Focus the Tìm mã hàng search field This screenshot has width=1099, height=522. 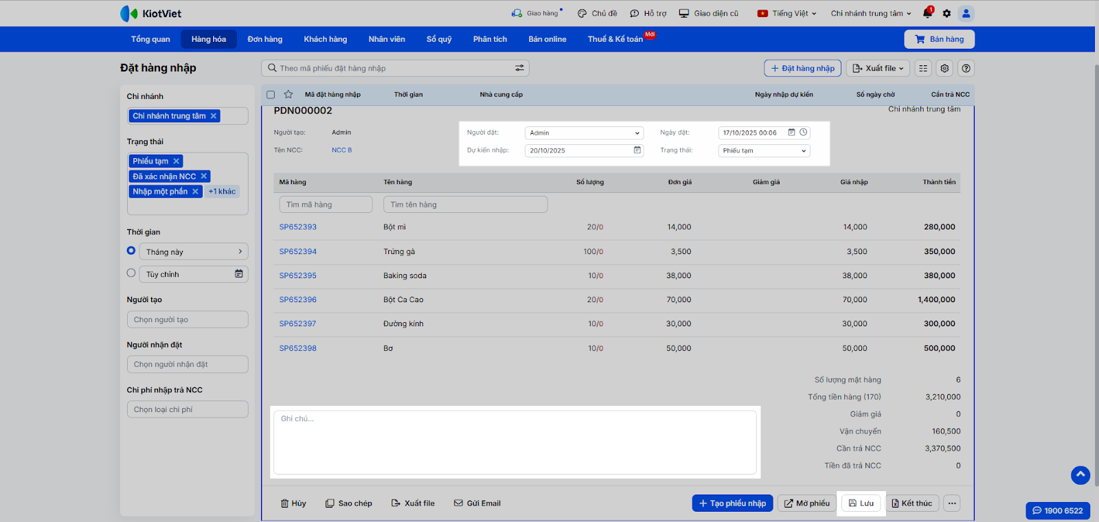[326, 205]
